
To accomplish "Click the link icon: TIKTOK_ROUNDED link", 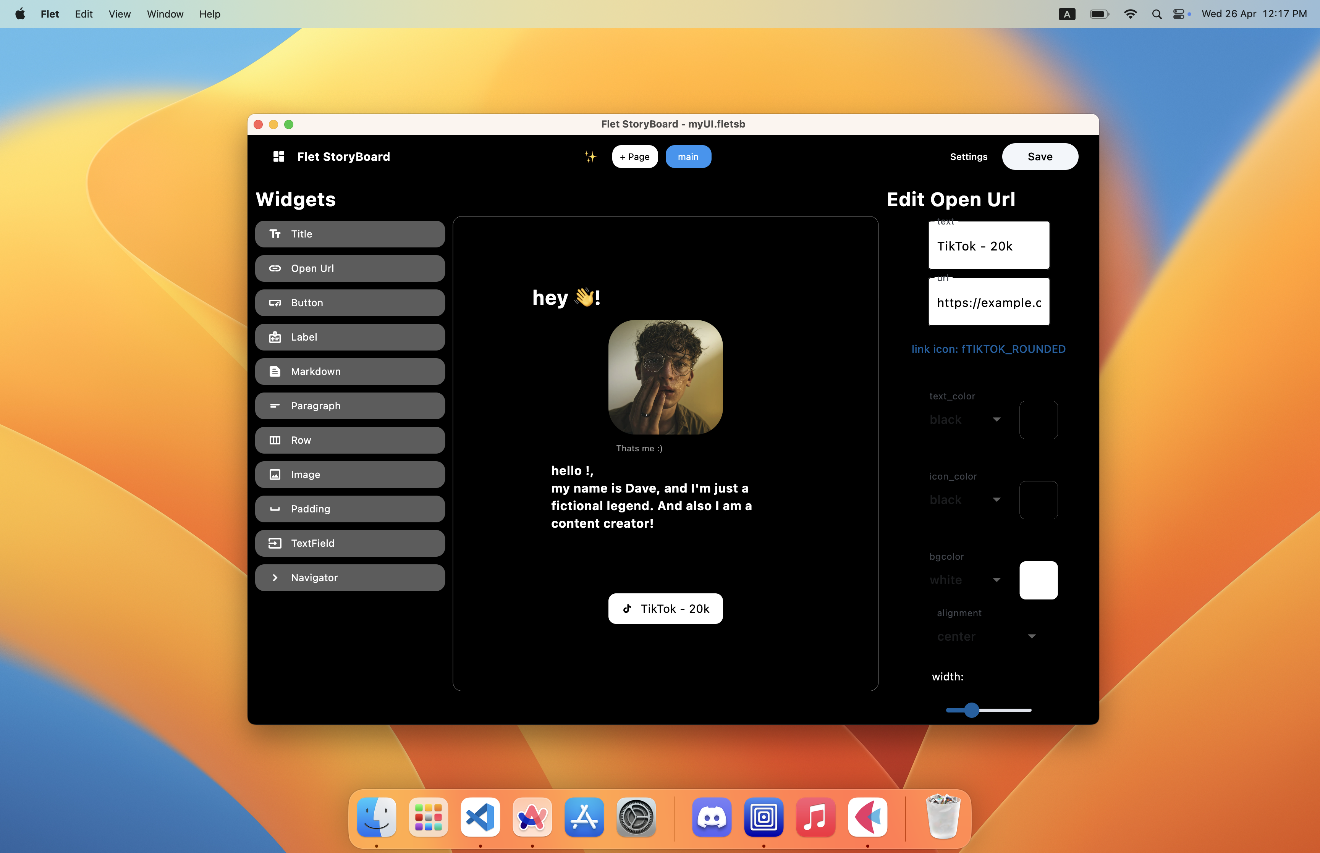I will point(988,349).
